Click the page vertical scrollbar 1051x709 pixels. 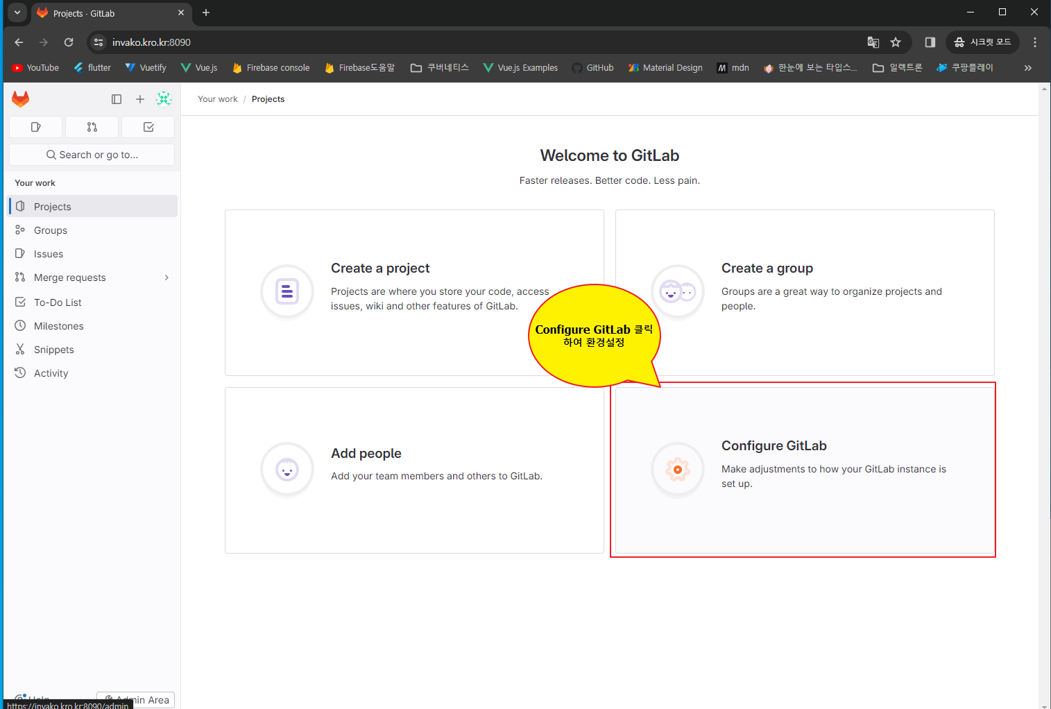click(x=1045, y=395)
